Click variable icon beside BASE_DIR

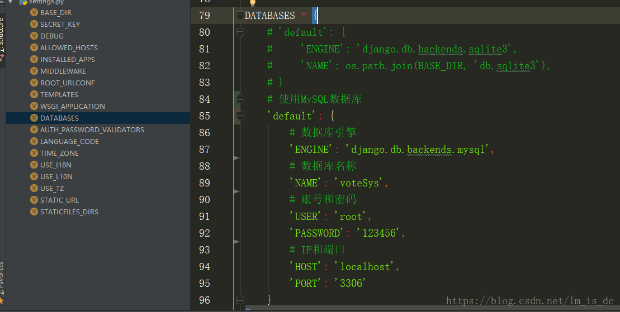[34, 13]
